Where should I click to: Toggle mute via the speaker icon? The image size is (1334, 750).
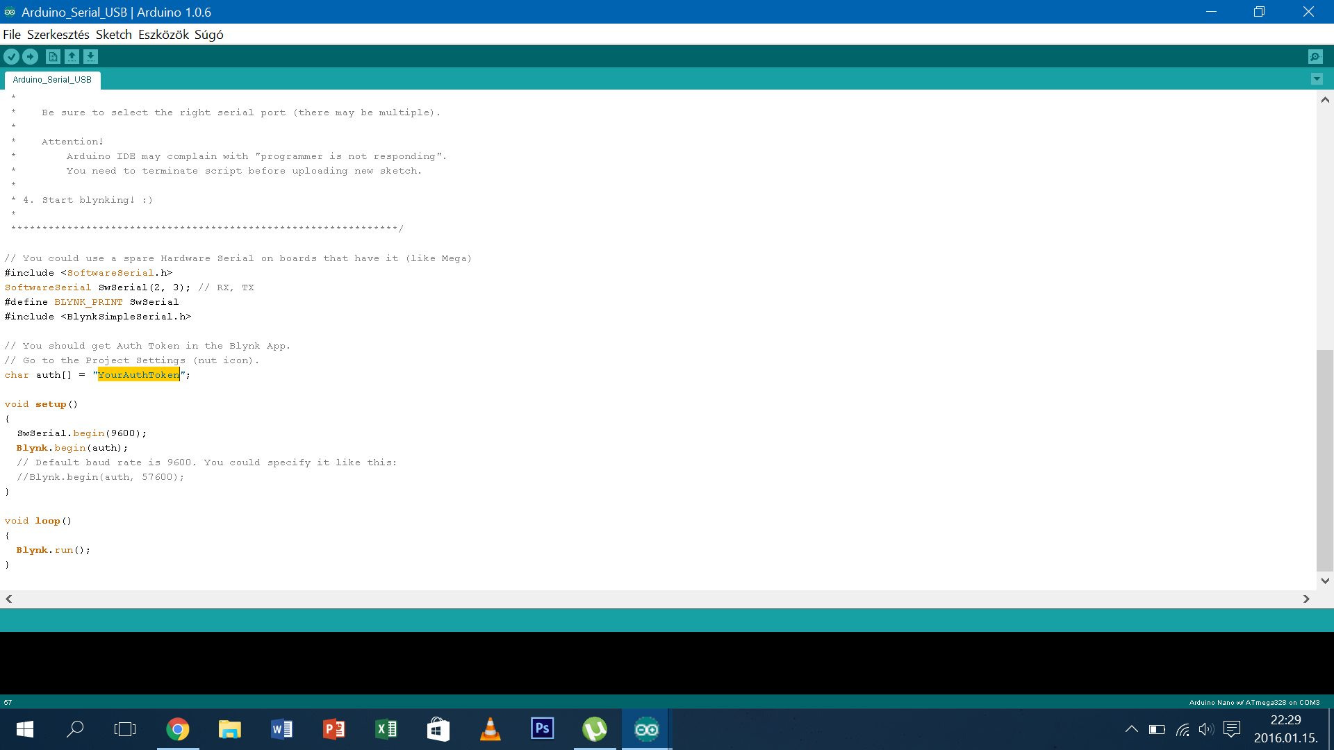pos(1205,729)
